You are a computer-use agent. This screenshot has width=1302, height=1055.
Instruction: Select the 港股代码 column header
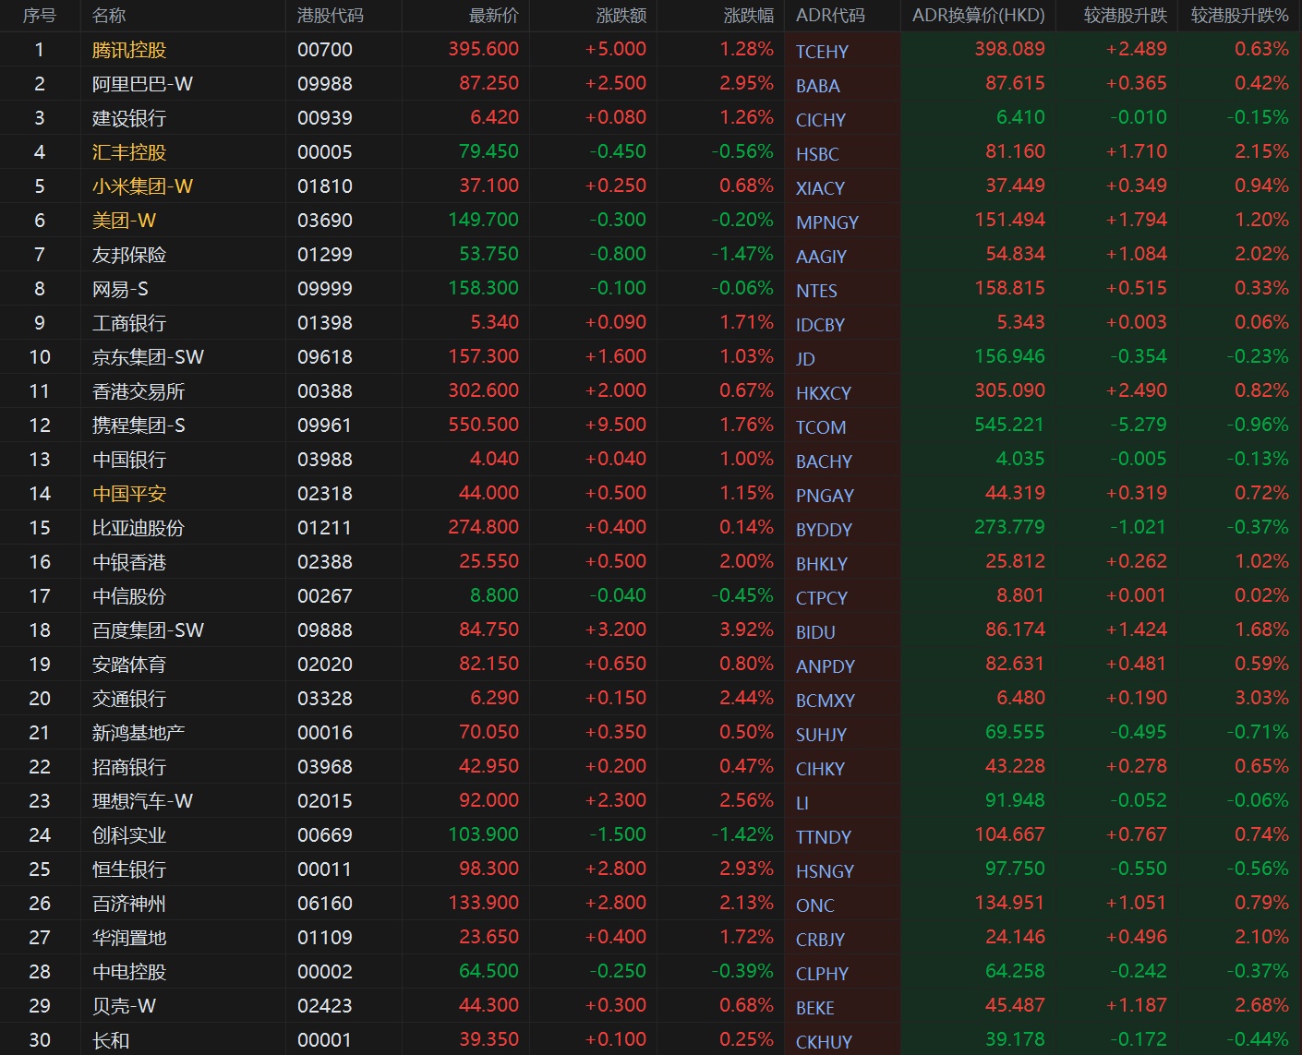point(330,16)
